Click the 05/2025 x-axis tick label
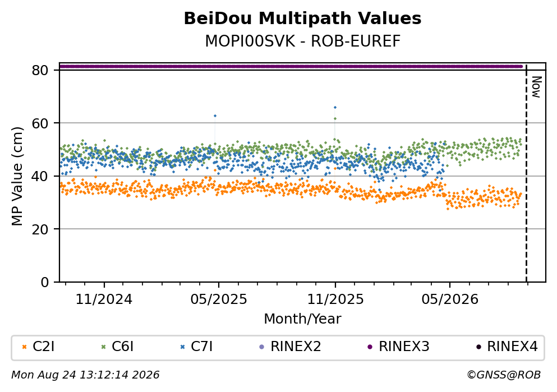Image resolution: width=557 pixels, height=392 pixels. point(218,299)
